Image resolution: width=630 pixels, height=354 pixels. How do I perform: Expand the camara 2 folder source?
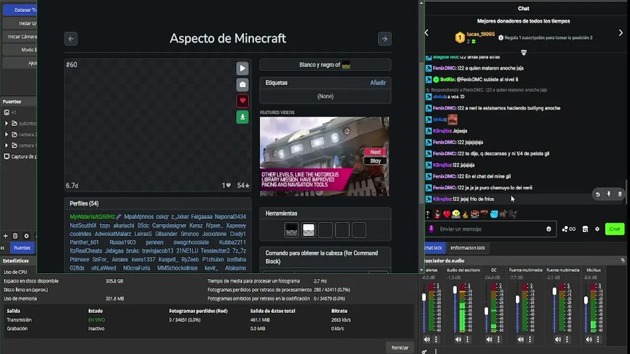coord(6,134)
